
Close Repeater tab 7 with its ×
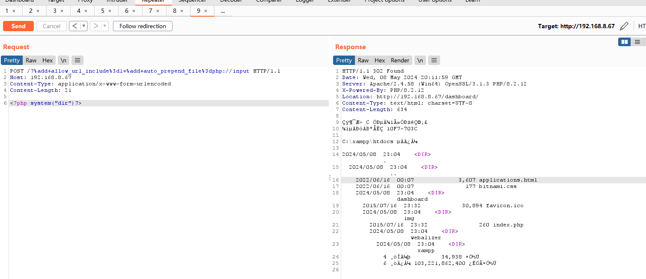pyautogui.click(x=158, y=11)
